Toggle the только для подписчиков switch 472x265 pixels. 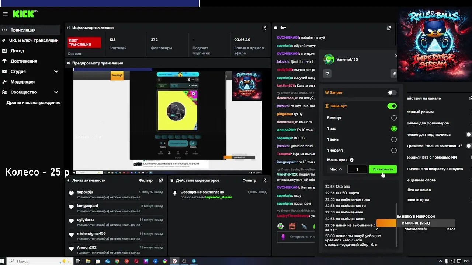click(469, 135)
